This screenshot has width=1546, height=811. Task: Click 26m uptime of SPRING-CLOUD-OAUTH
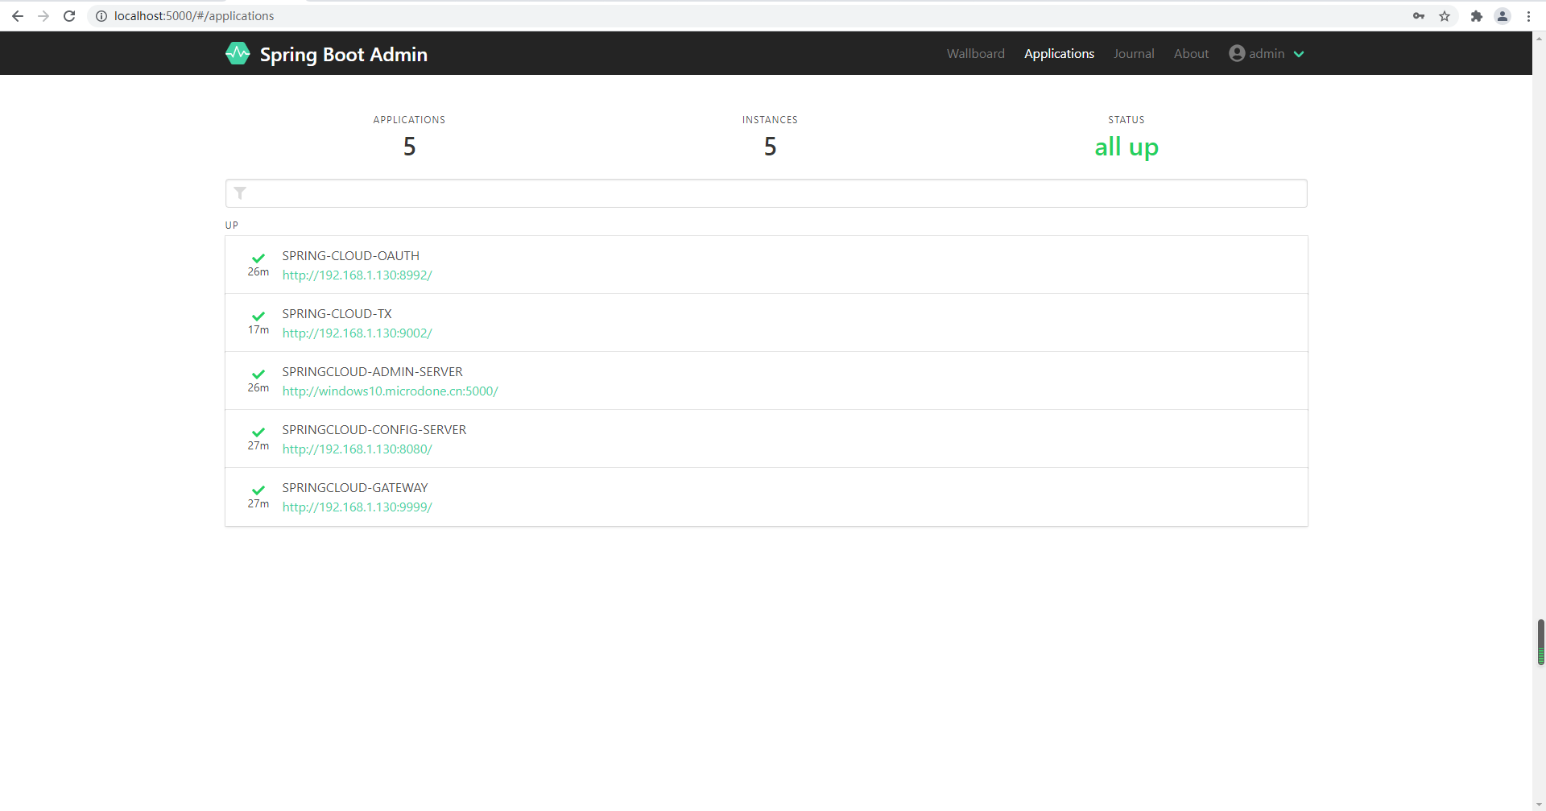coord(258,272)
